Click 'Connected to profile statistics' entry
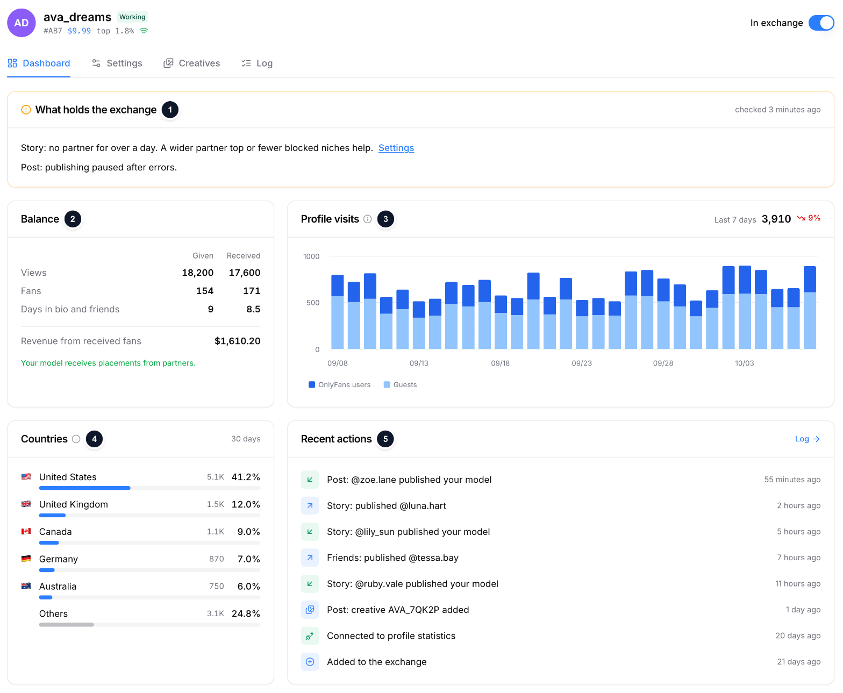Screen dimensions: 843x693 click(561, 636)
